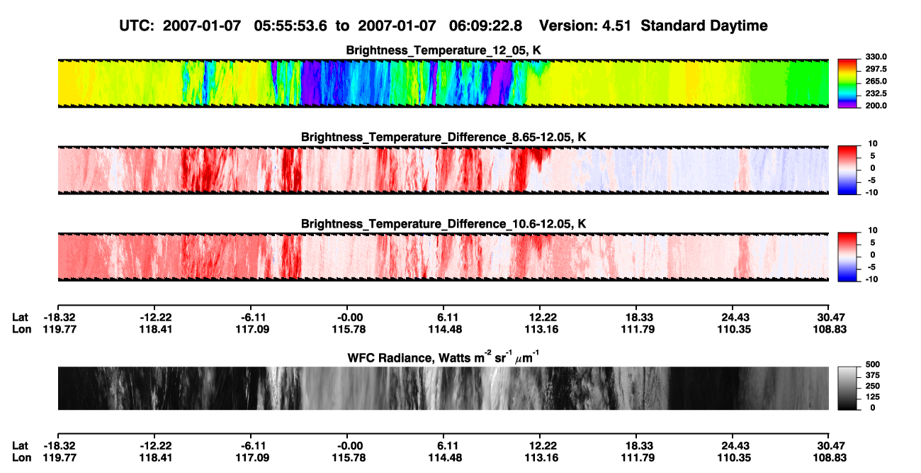Click the Brightness_Temperature_Difference_8.65-12.05, K title
Viewport: 921px width, 473px height.
443,137
